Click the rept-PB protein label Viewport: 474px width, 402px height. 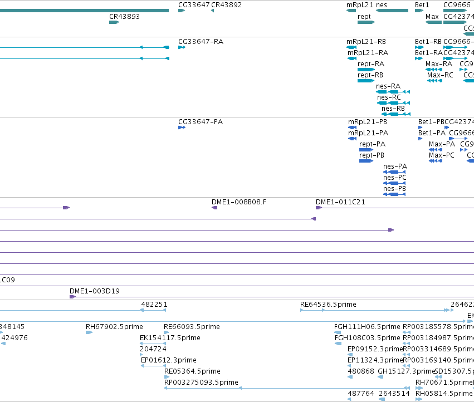point(372,155)
